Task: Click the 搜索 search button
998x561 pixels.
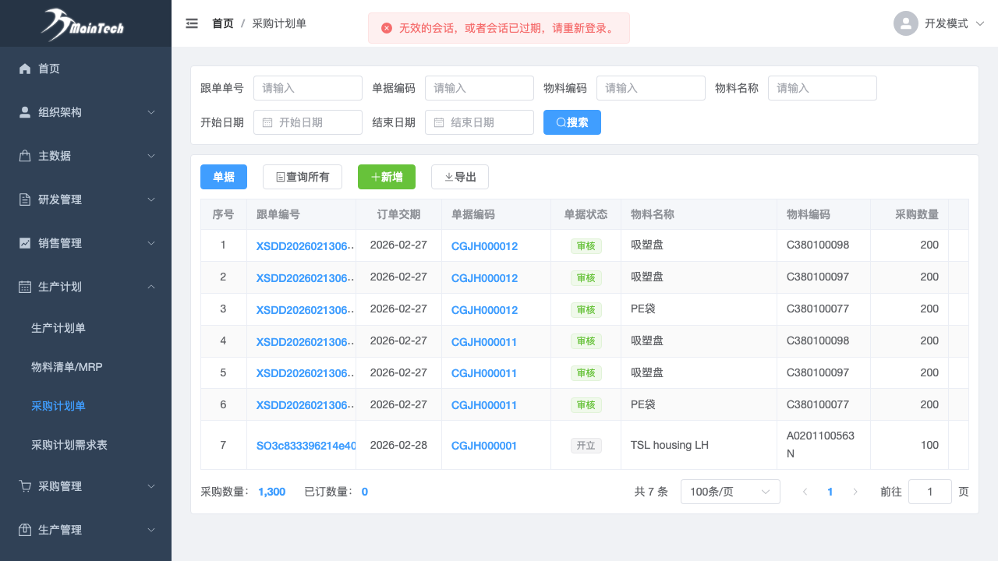Action: pos(572,122)
